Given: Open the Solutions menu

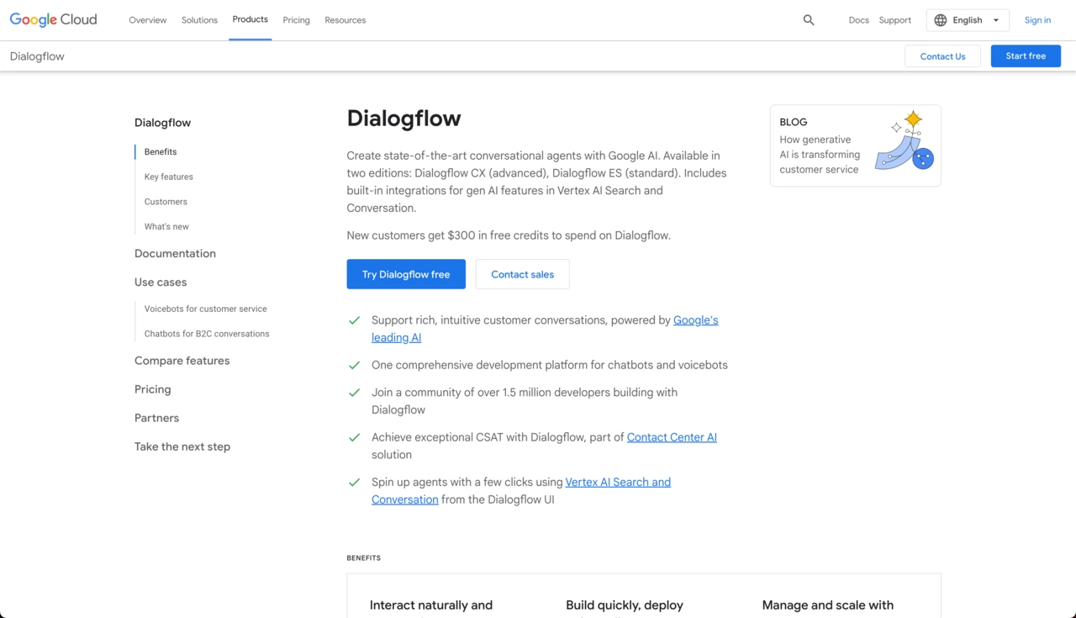Looking at the screenshot, I should click(x=199, y=19).
